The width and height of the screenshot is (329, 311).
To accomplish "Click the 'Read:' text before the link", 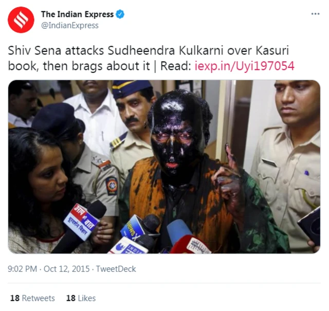I will pyautogui.click(x=176, y=66).
